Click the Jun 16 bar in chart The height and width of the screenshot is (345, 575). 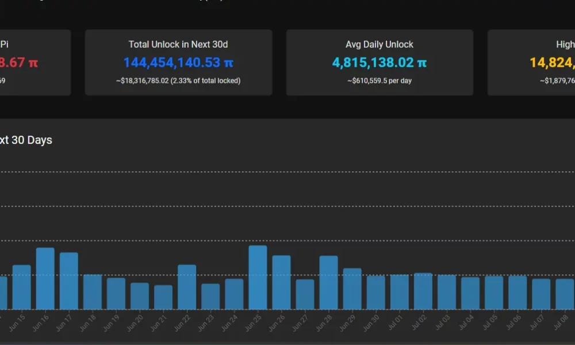[45, 279]
